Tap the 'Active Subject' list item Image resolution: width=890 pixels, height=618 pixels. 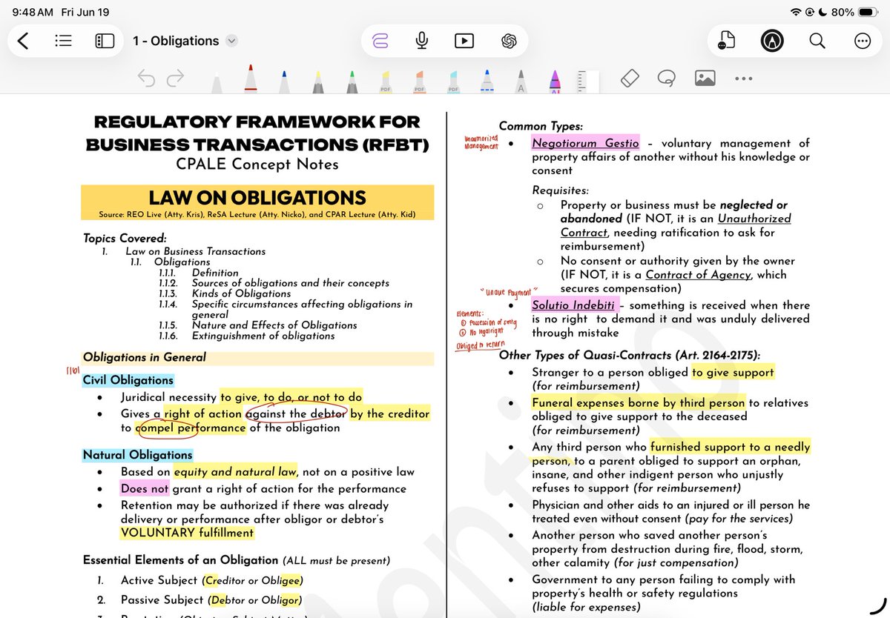tap(211, 580)
